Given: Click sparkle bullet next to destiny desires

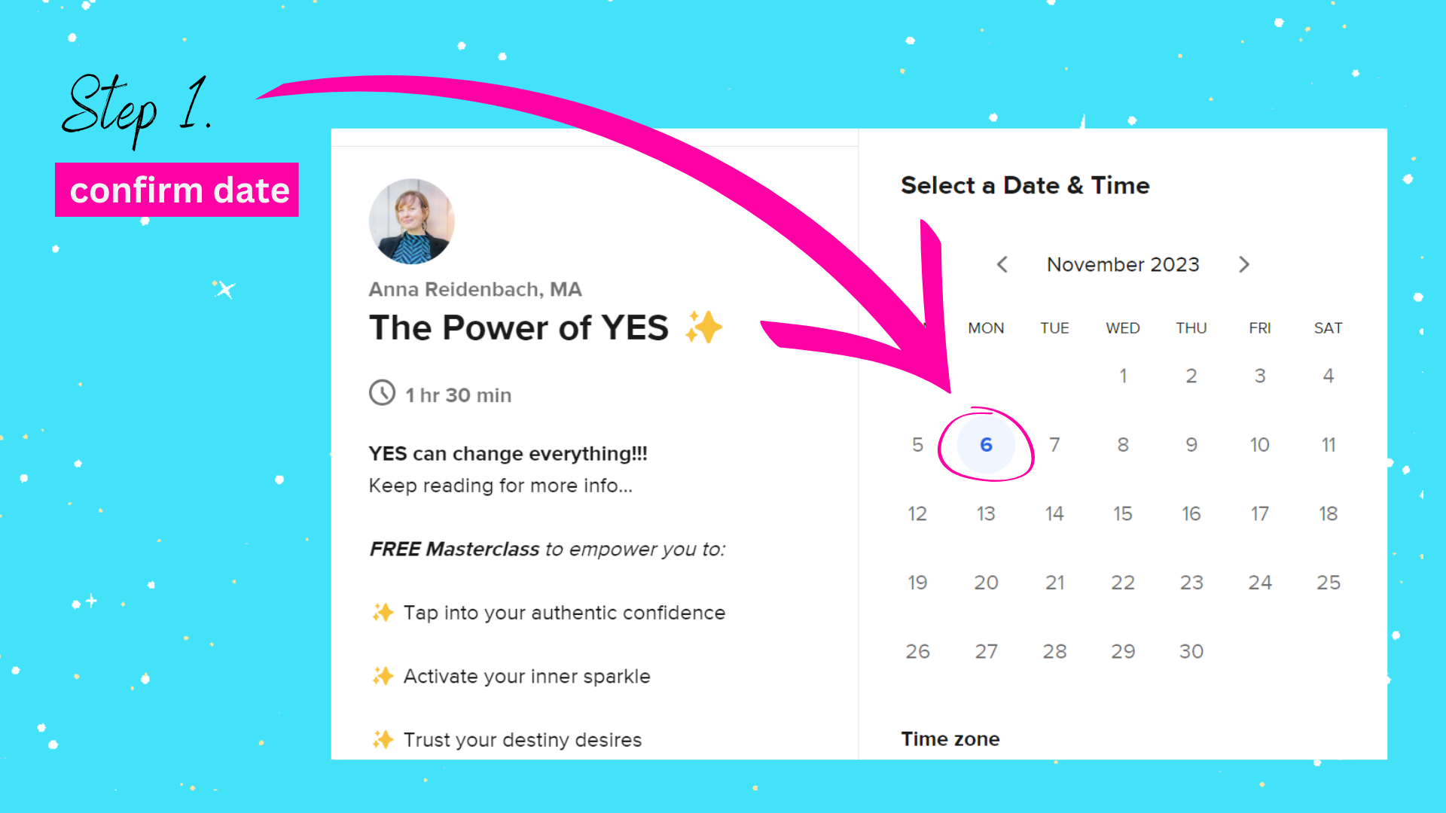Looking at the screenshot, I should pos(383,739).
